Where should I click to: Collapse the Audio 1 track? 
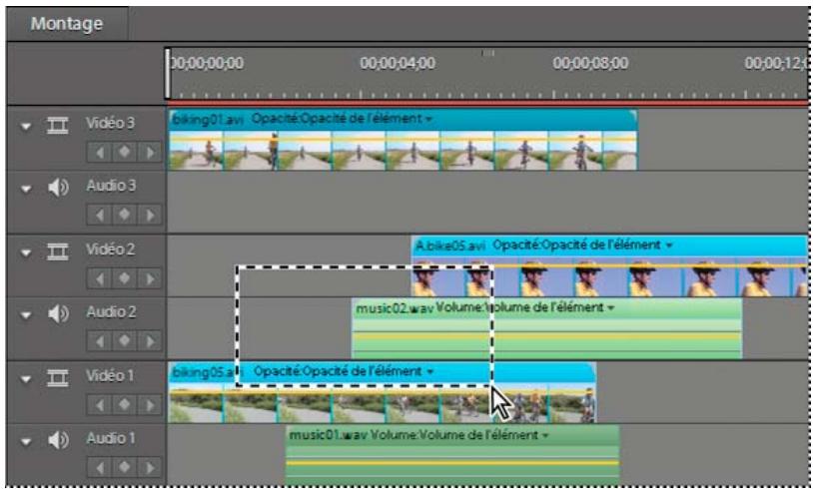tap(26, 441)
